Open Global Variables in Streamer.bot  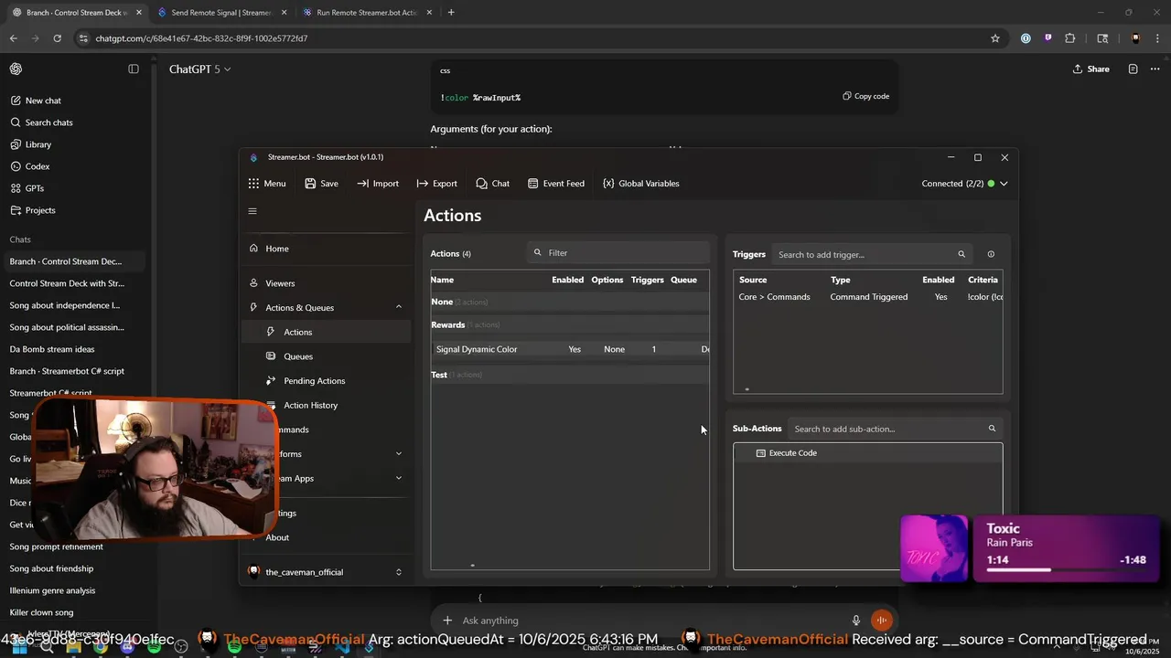640,184
